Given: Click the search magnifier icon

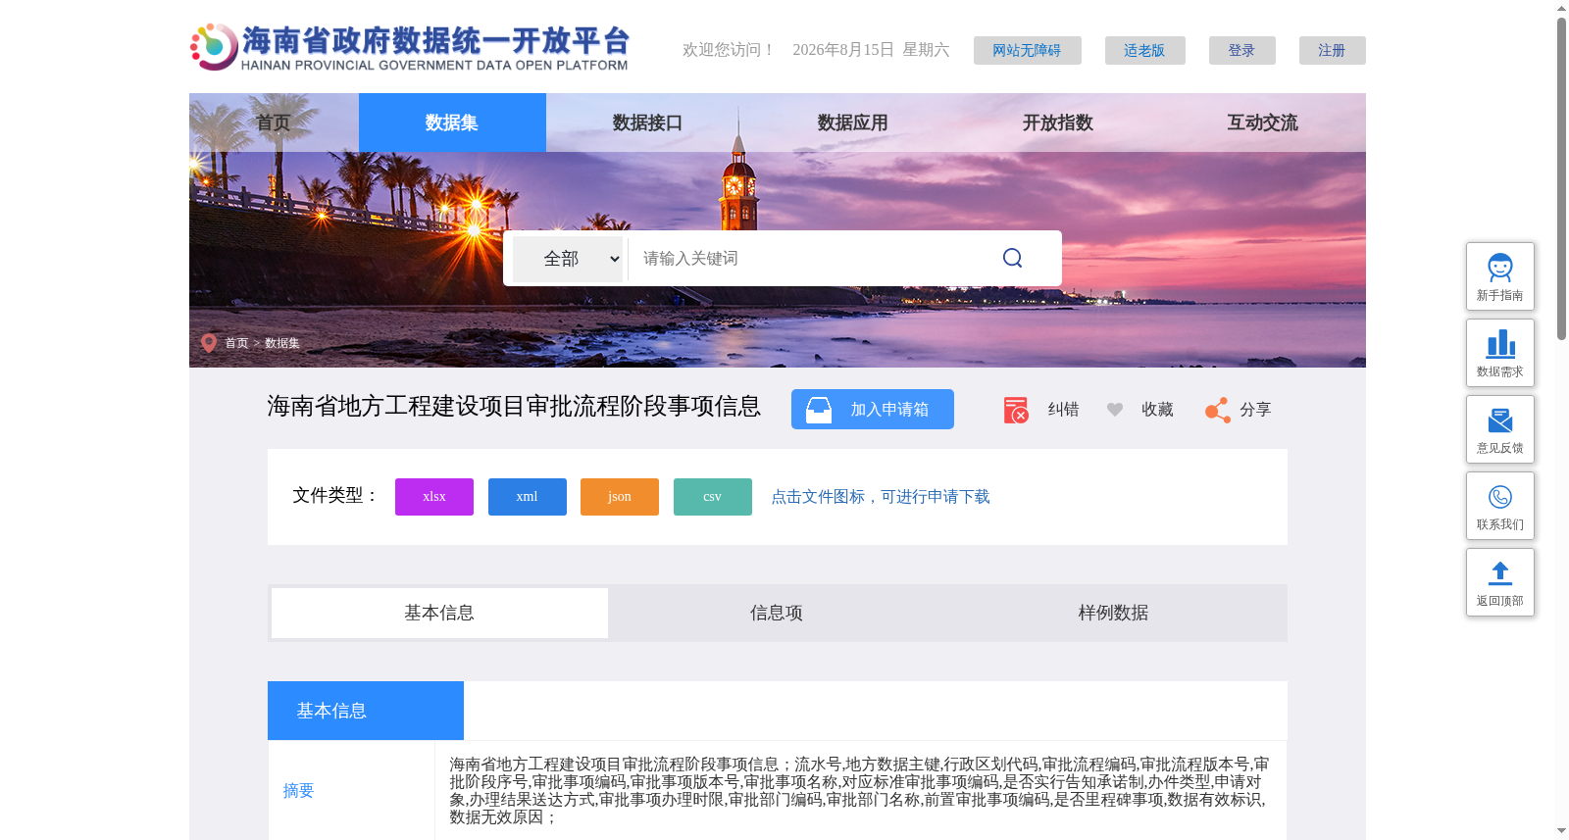Looking at the screenshot, I should pyautogui.click(x=1013, y=258).
